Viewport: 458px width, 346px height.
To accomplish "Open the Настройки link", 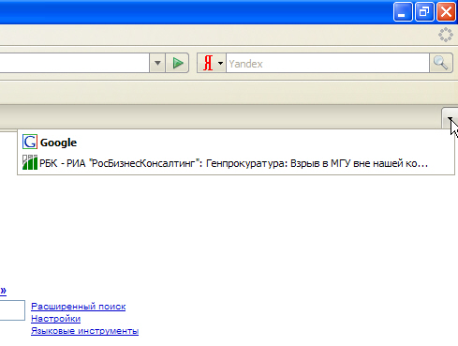I will [56, 319].
